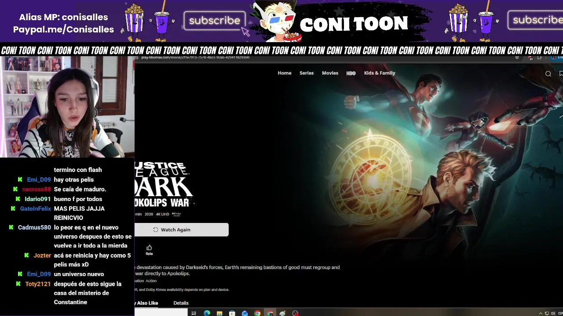Click the Justice League Dark title logo

(164, 184)
